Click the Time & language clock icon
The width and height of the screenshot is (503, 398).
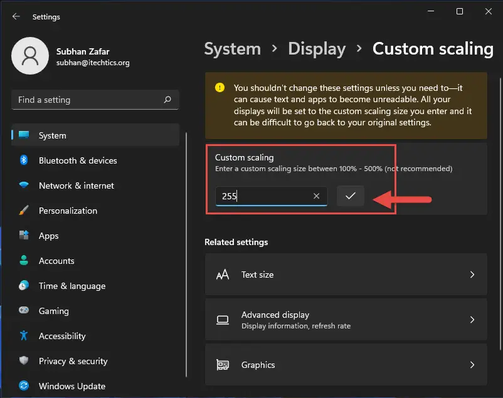tap(24, 285)
